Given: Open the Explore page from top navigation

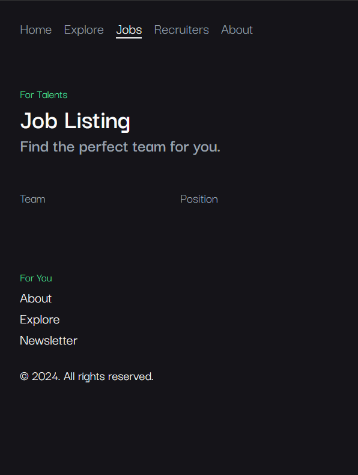Looking at the screenshot, I should pos(84,29).
